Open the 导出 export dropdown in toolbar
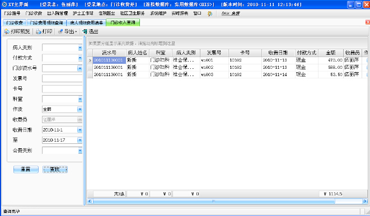 tap(68, 31)
